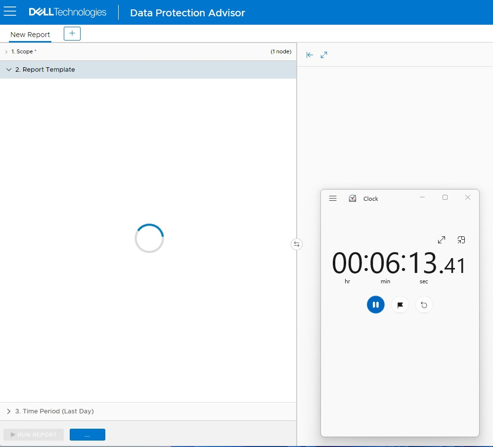This screenshot has height=447, width=493.
Task: Record a lap with the flag button
Action: coord(400,305)
